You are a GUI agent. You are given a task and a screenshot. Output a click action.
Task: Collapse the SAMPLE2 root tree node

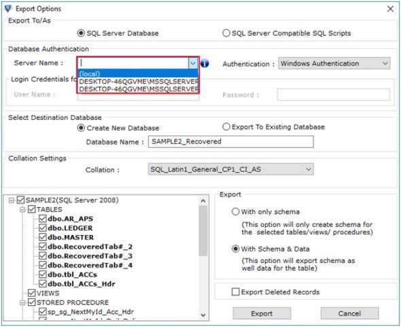click(x=11, y=200)
